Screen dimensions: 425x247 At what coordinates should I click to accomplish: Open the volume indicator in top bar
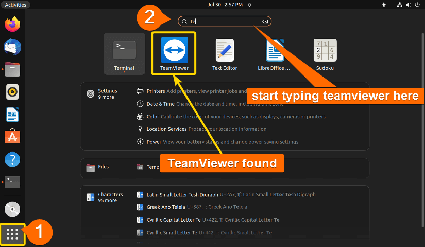coord(409,5)
